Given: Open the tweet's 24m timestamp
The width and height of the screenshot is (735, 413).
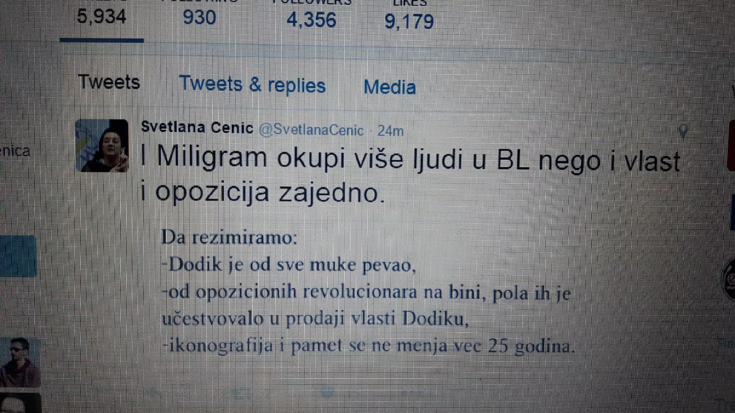Looking at the screenshot, I should point(390,131).
